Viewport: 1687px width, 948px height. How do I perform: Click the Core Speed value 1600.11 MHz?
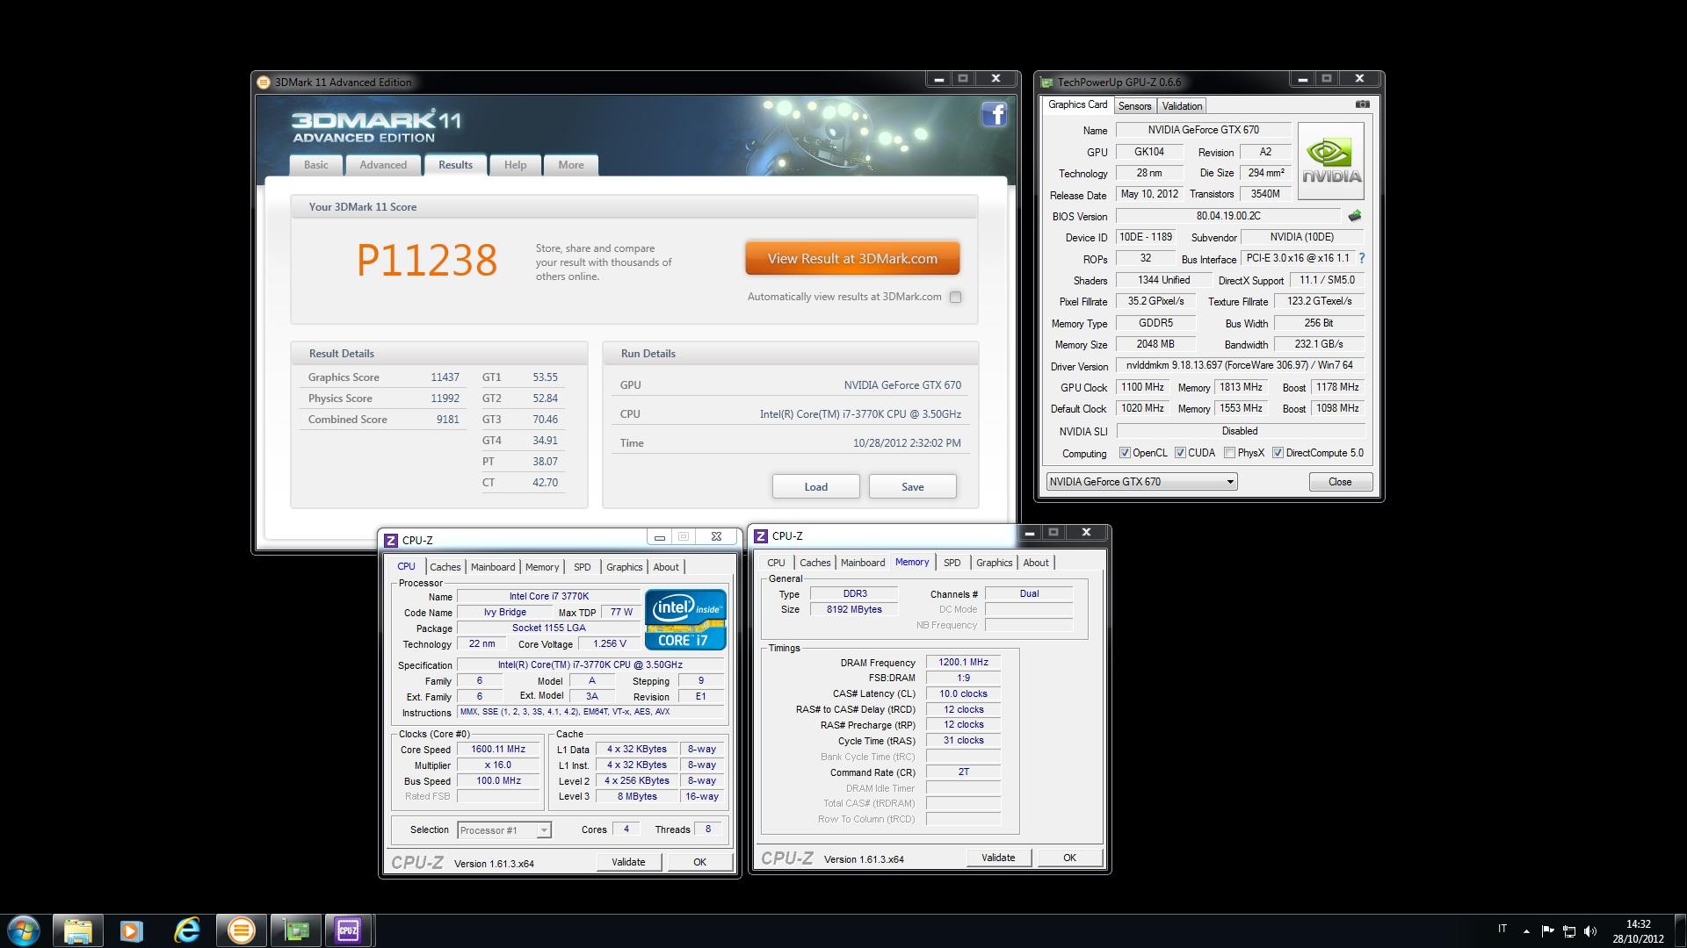pyautogui.click(x=498, y=750)
